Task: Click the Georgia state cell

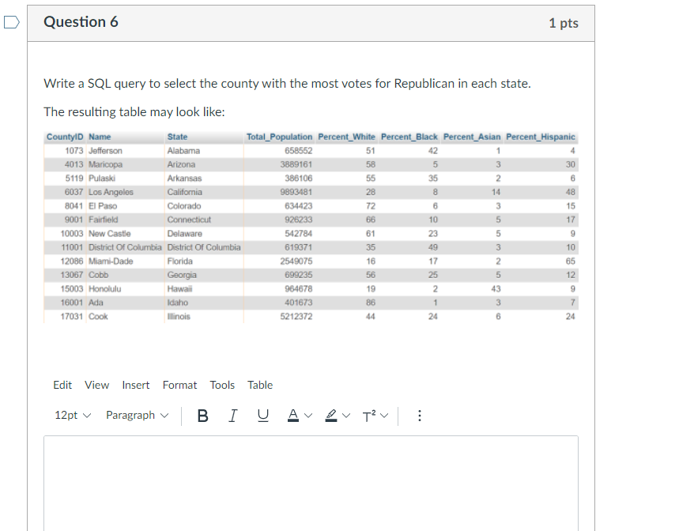Action: (182, 275)
